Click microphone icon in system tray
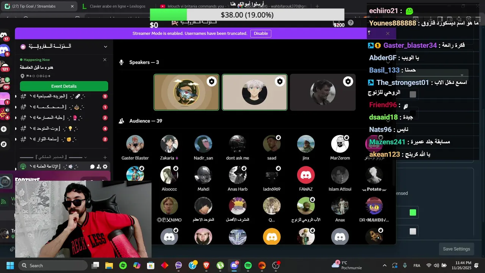This screenshot has height=273, width=485. [405, 265]
